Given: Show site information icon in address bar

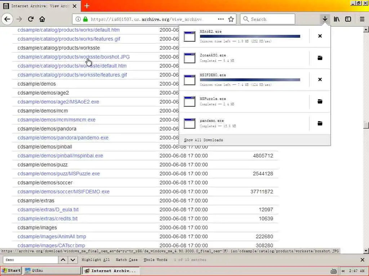Looking at the screenshot, I should tap(78, 19).
